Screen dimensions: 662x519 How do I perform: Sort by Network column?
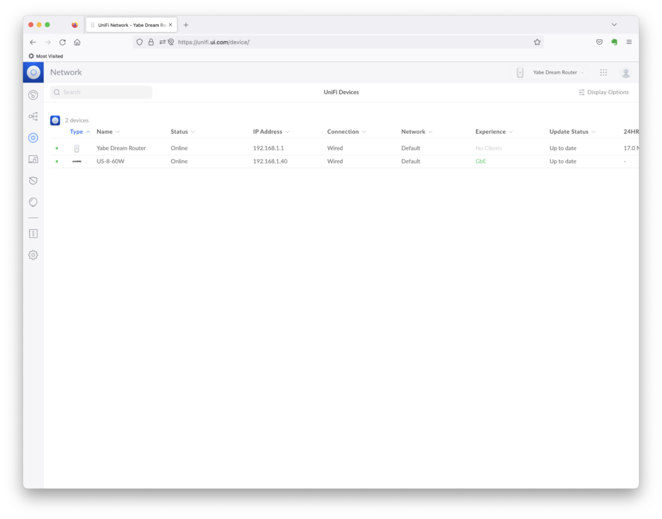click(417, 132)
